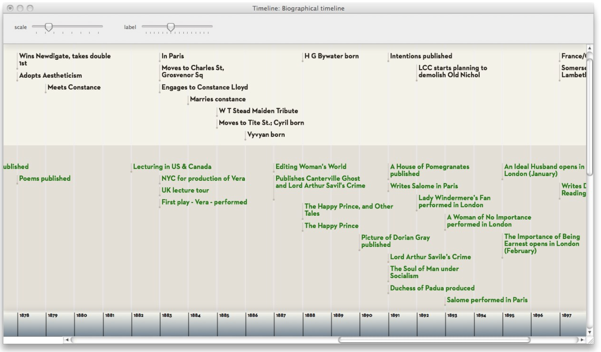
Task: Click the 1883 year label
Action: (167, 316)
